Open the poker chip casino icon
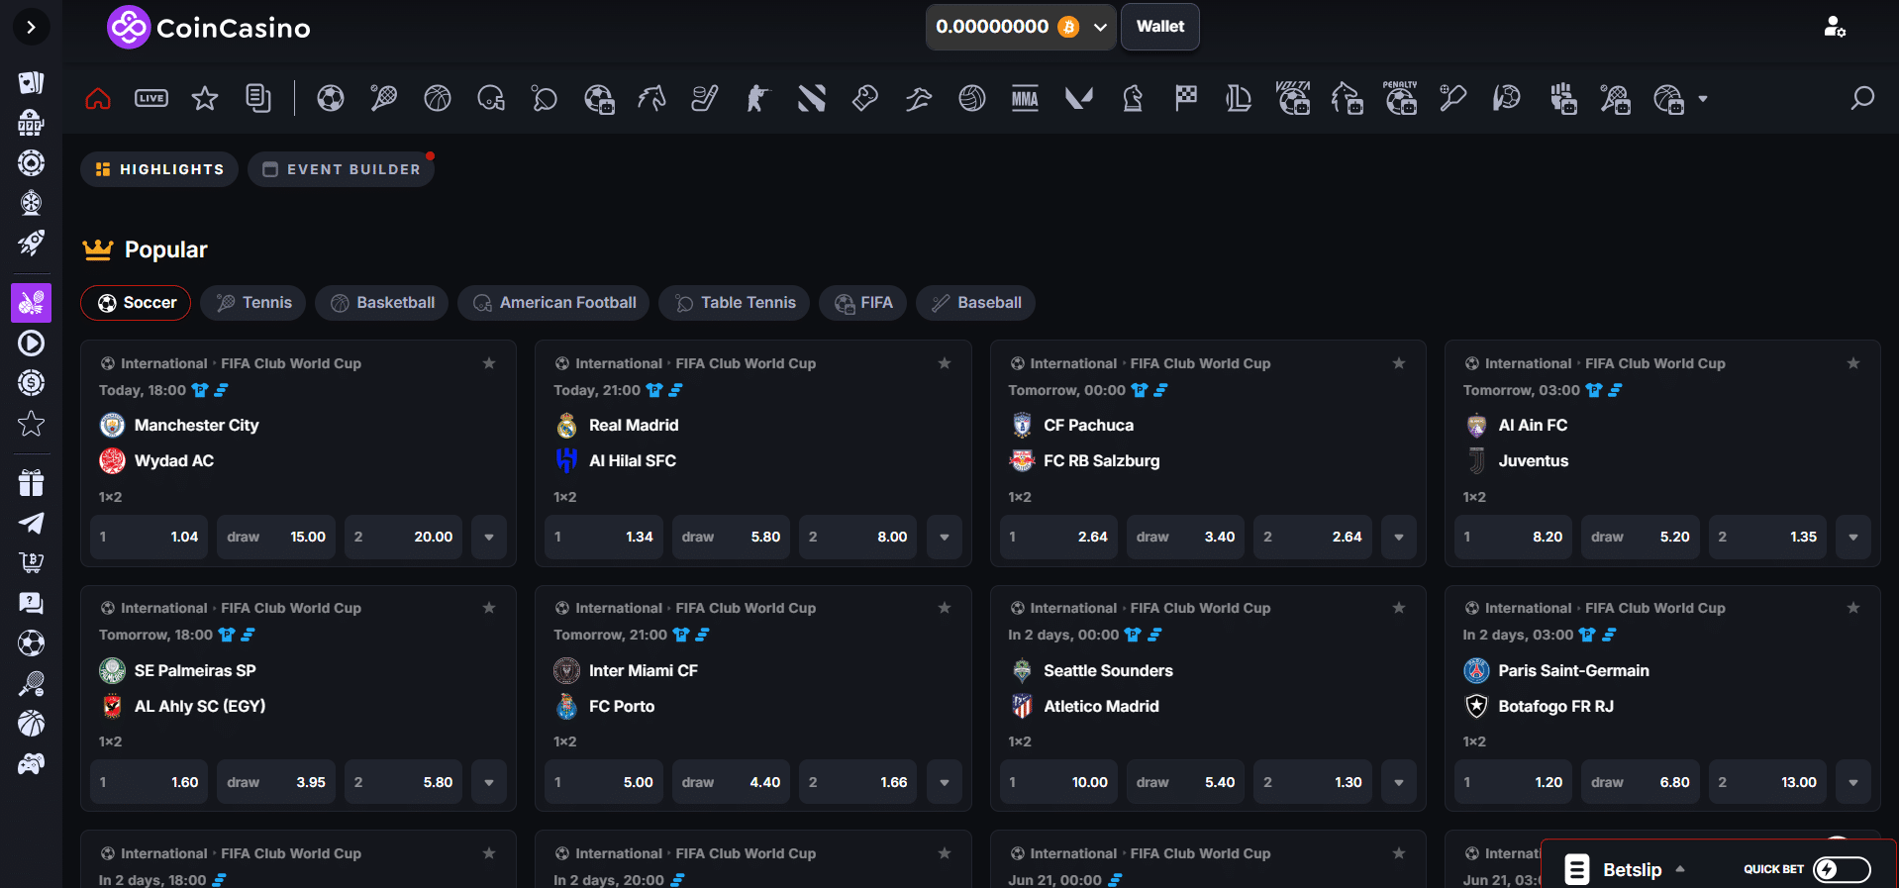 [x=32, y=163]
